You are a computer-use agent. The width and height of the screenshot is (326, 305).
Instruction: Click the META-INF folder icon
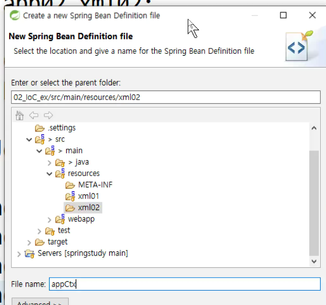click(x=70, y=185)
